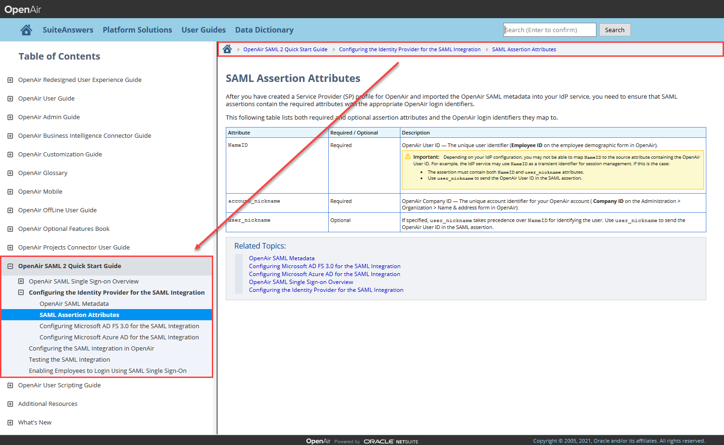Click the breadcrumb home icon

click(227, 49)
